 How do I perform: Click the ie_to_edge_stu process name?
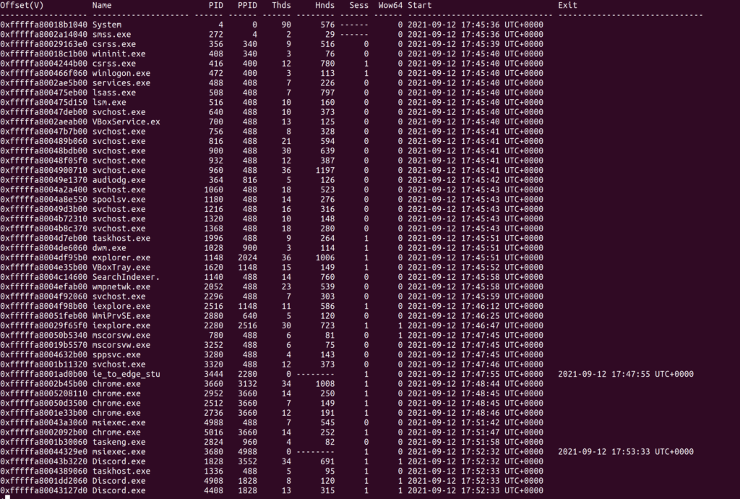pos(126,374)
